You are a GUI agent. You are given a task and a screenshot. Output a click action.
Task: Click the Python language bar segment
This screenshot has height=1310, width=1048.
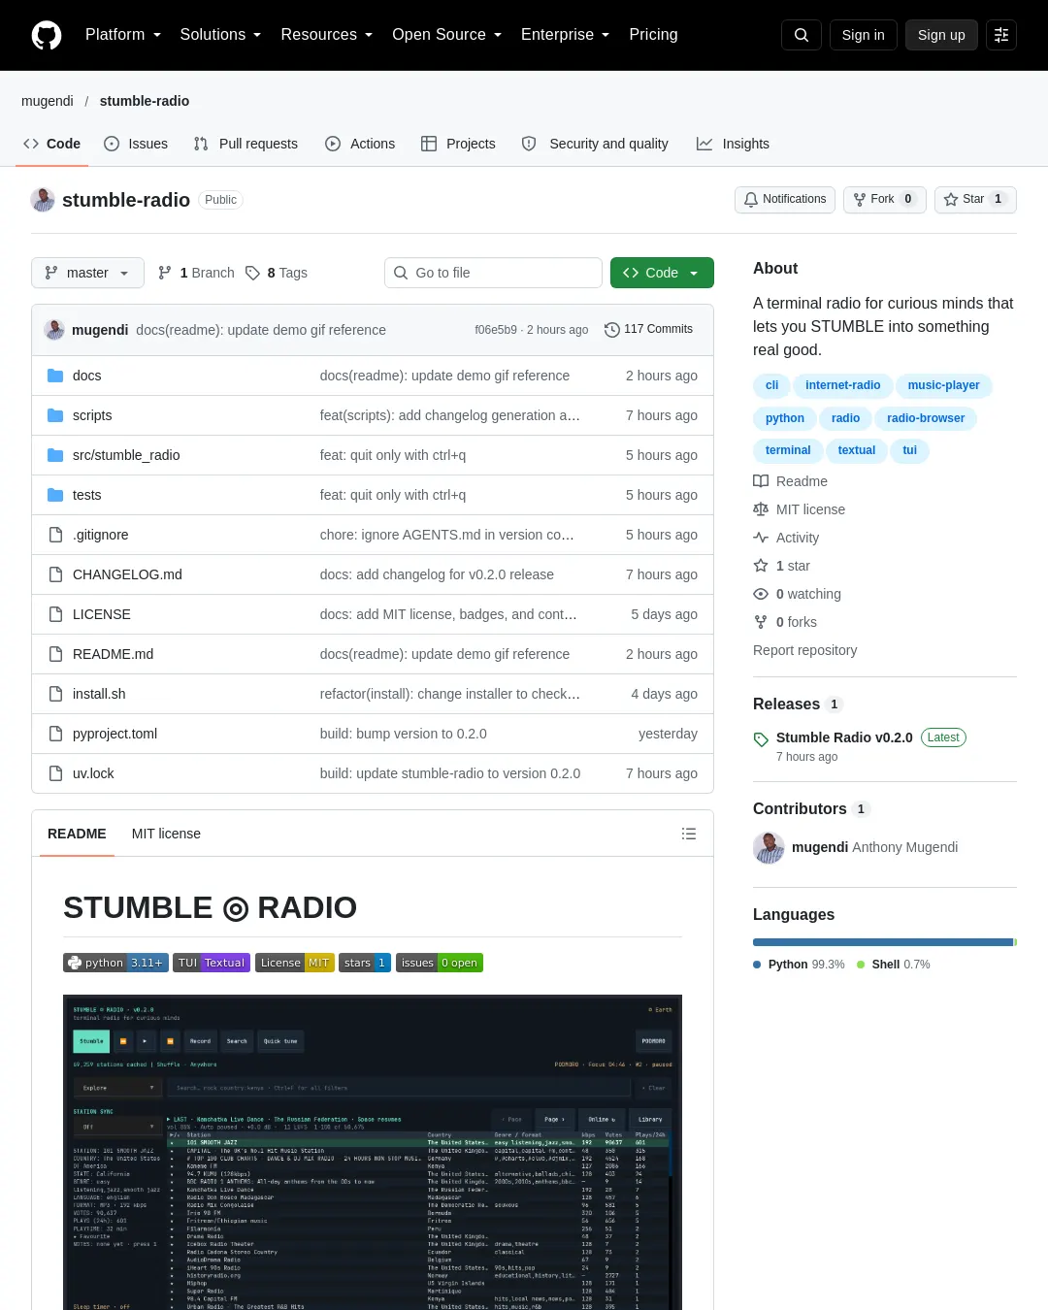(x=883, y=942)
